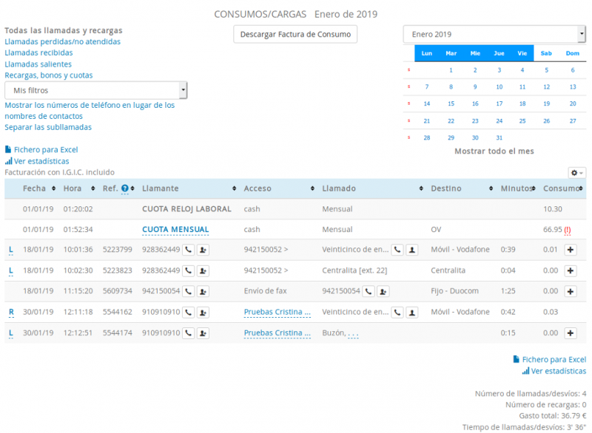592x433 pixels.
Task: Open Fichero para Excel via its file icon
Action: (x=7, y=149)
